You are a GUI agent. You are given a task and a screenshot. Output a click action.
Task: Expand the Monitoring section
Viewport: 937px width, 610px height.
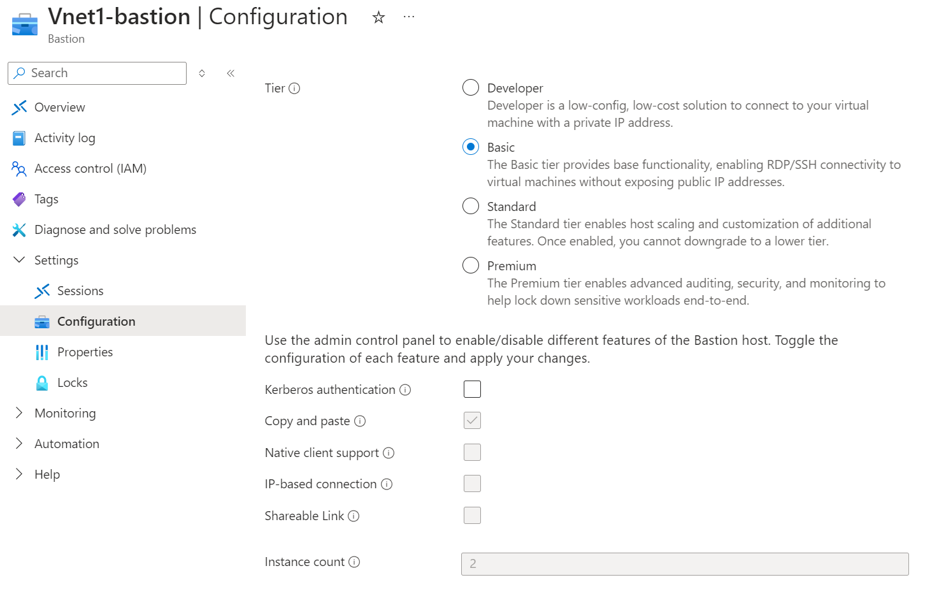[x=19, y=413]
